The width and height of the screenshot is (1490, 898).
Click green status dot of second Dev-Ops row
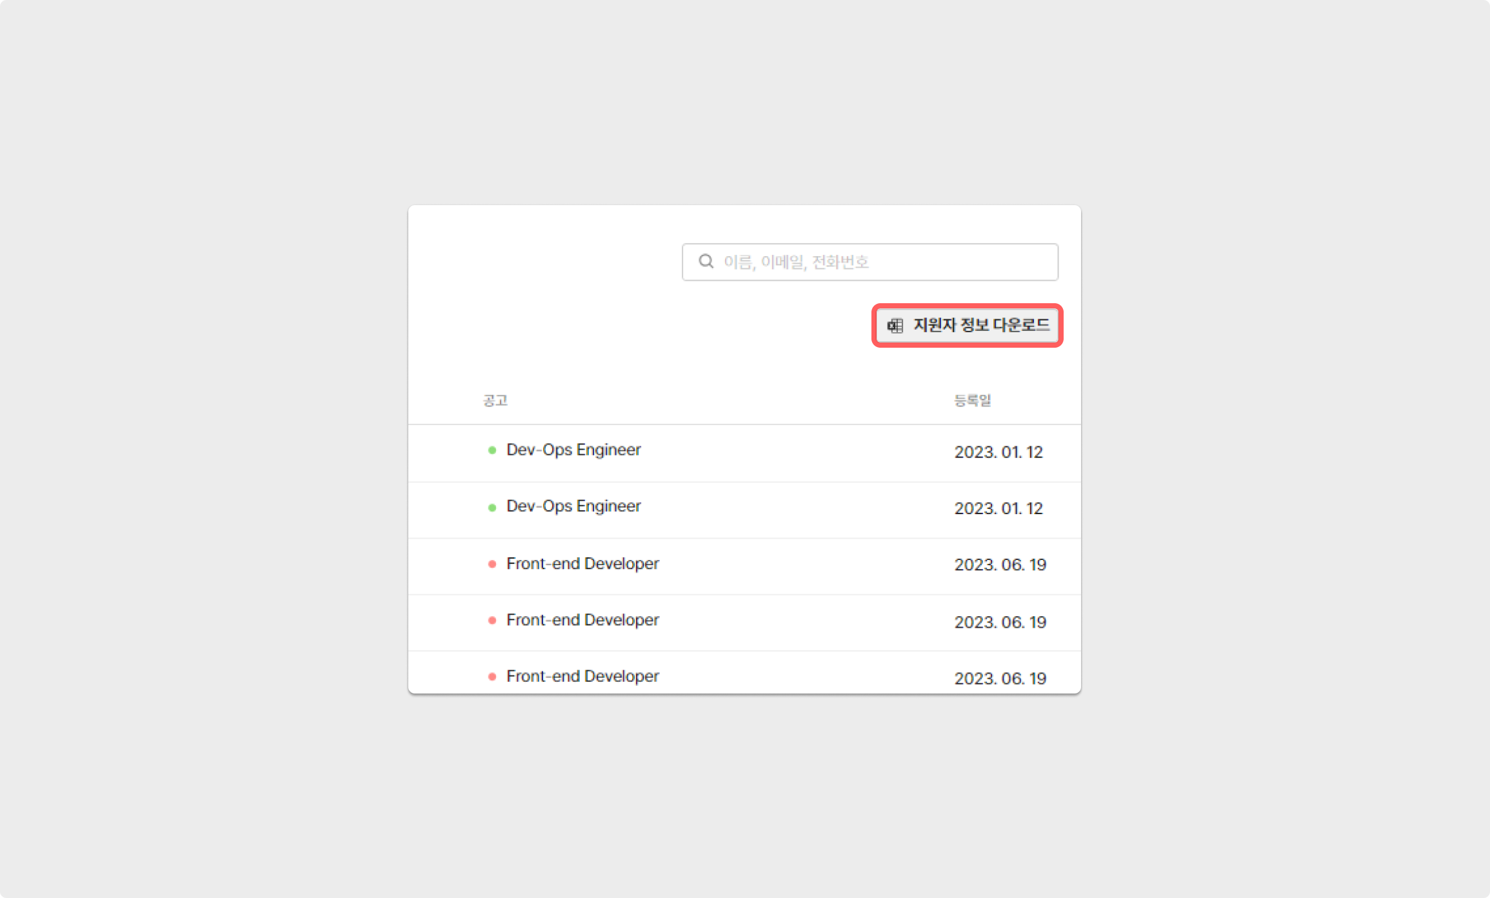[492, 508]
